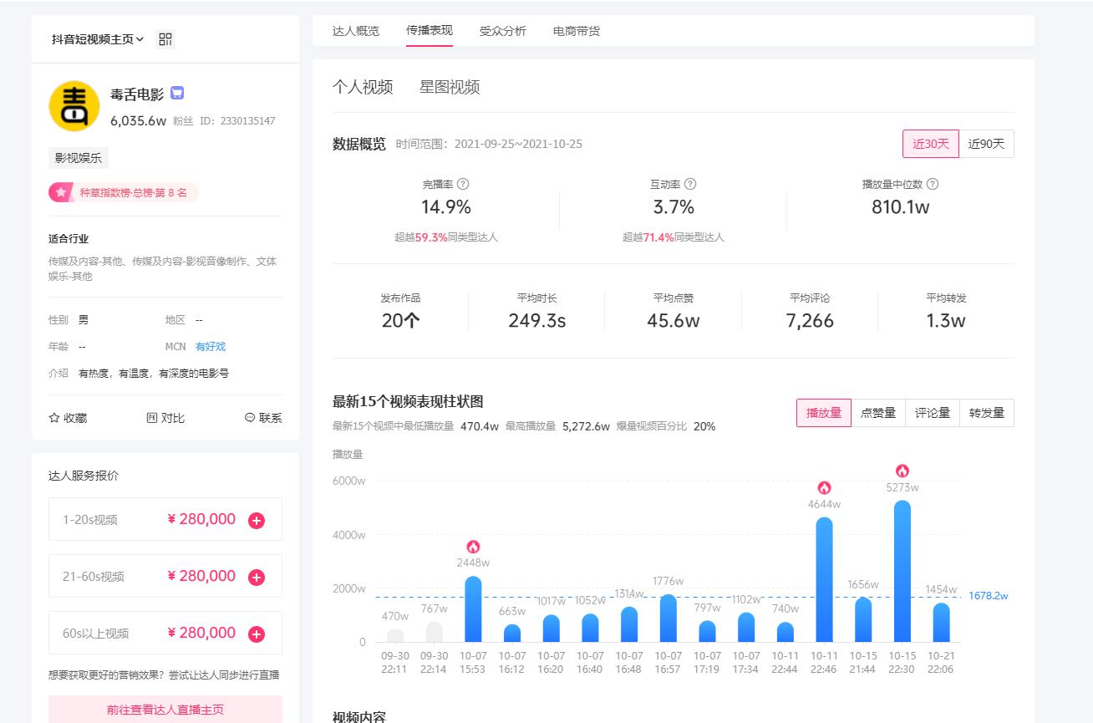Switch the time range to 近90天

pos(986,144)
